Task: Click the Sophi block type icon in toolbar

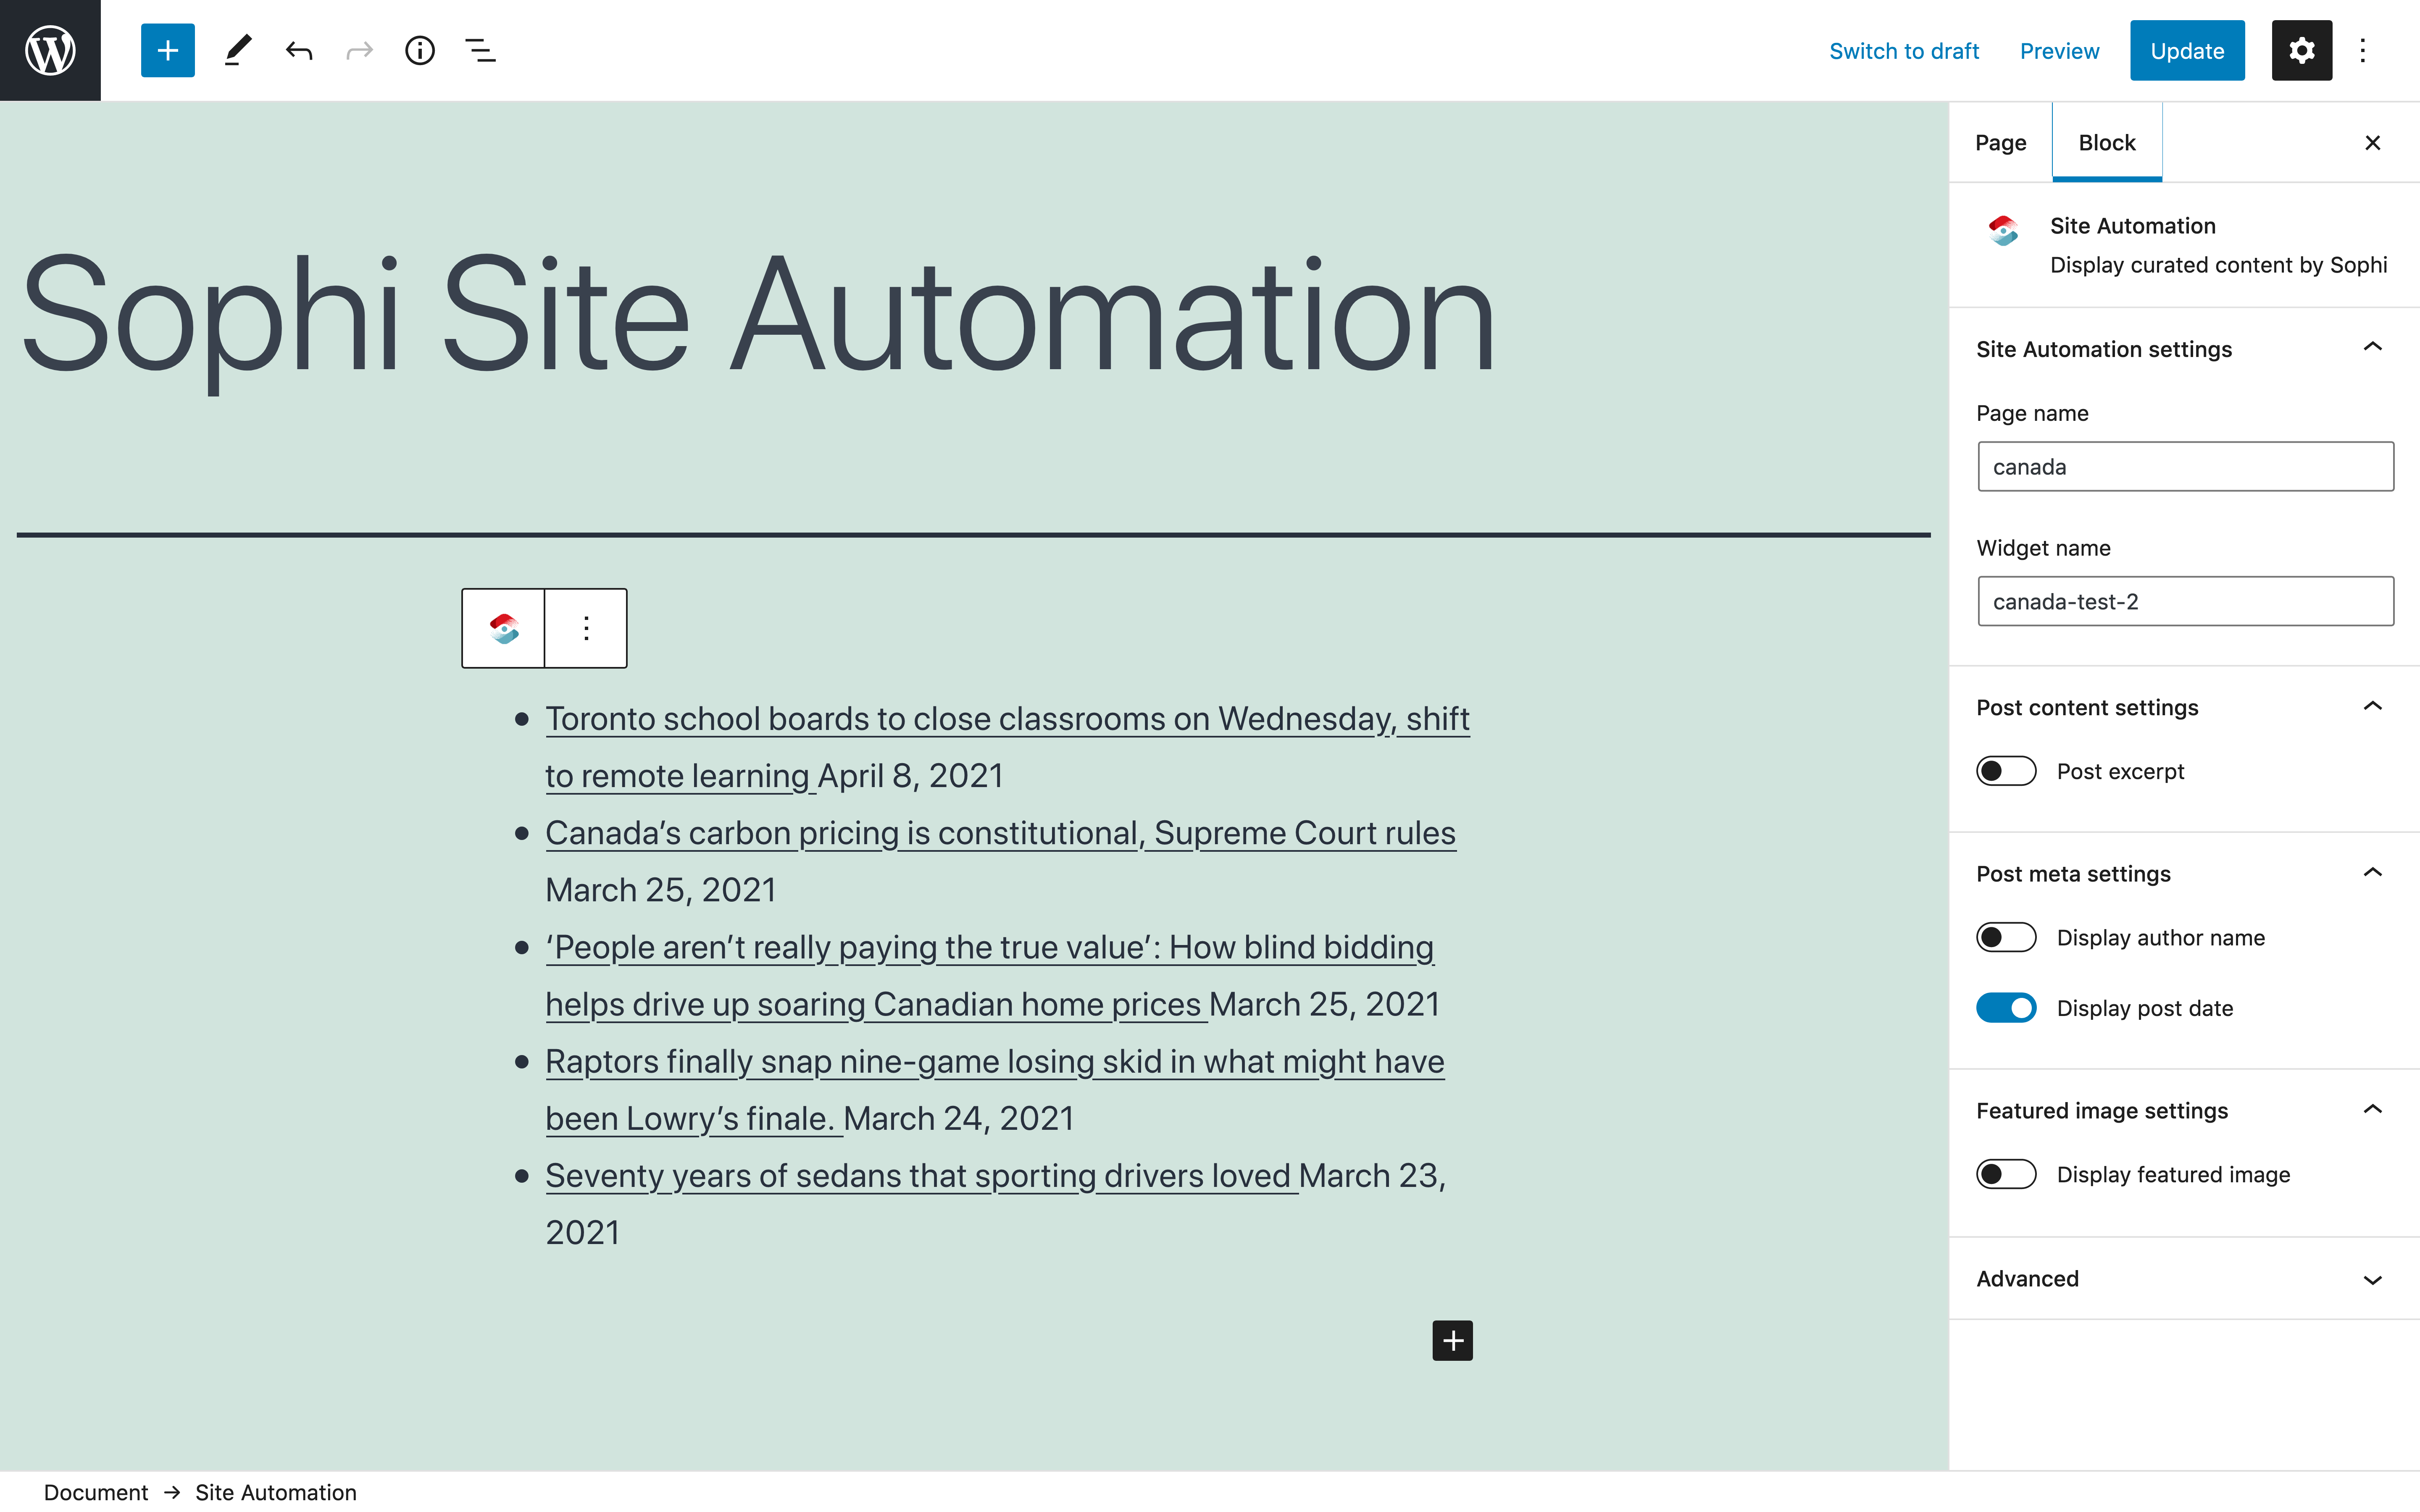Action: tap(503, 628)
